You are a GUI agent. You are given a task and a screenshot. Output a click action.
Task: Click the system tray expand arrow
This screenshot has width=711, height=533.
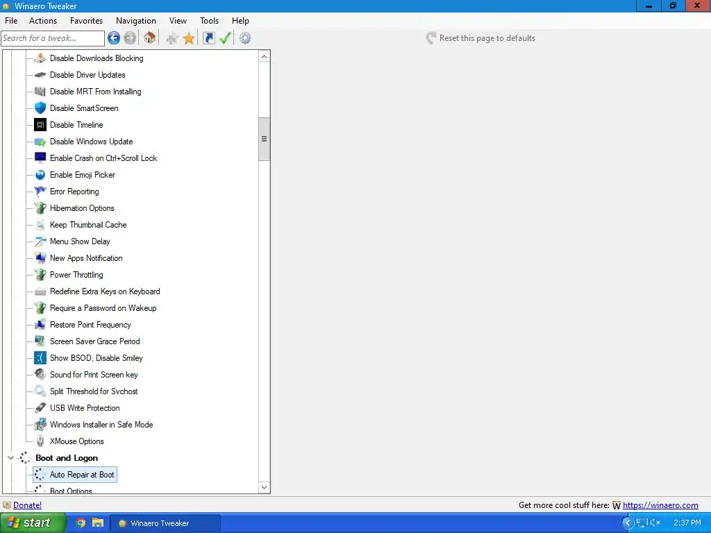pos(628,523)
